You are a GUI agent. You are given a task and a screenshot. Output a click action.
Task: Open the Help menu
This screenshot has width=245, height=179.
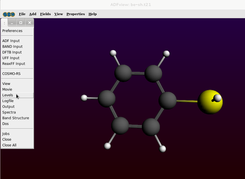(93, 14)
